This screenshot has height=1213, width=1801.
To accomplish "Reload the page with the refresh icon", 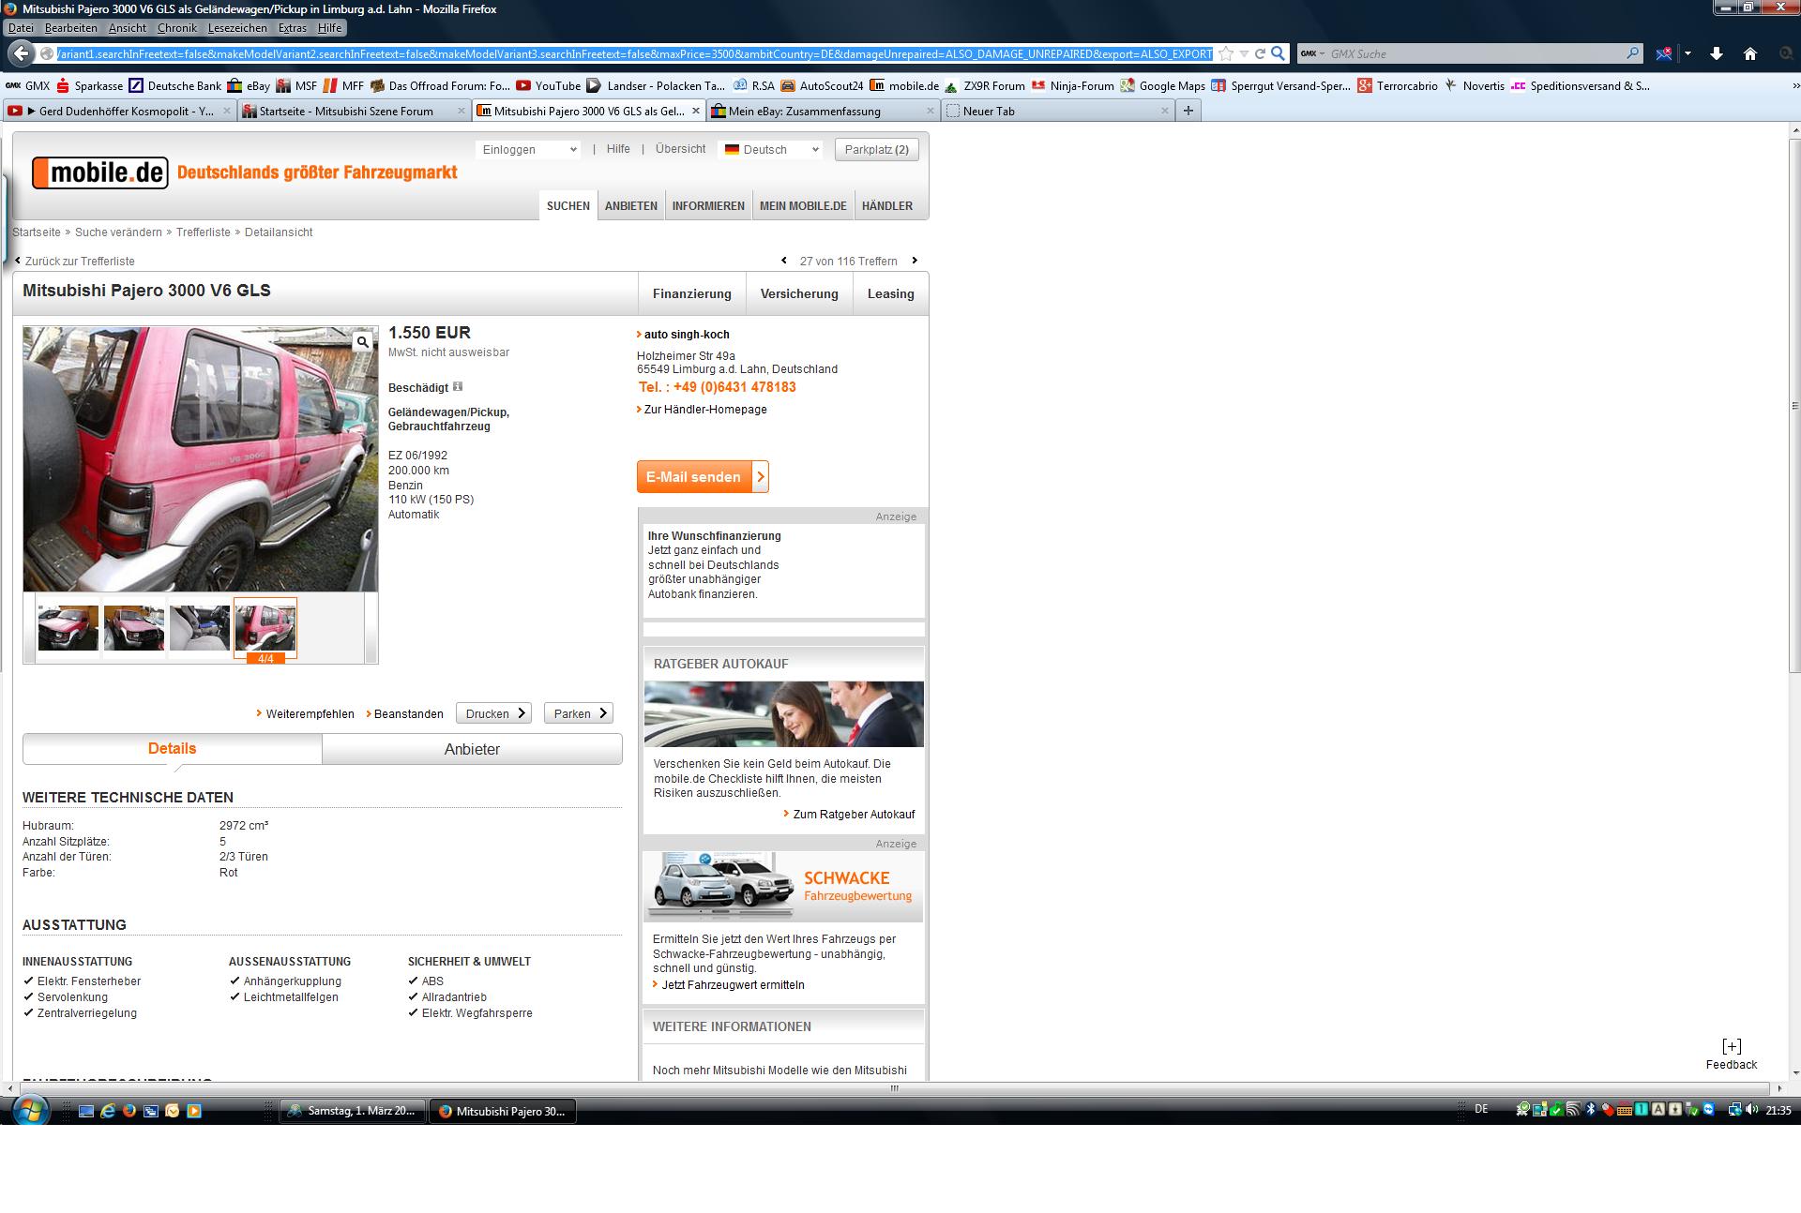I will click(x=1260, y=53).
